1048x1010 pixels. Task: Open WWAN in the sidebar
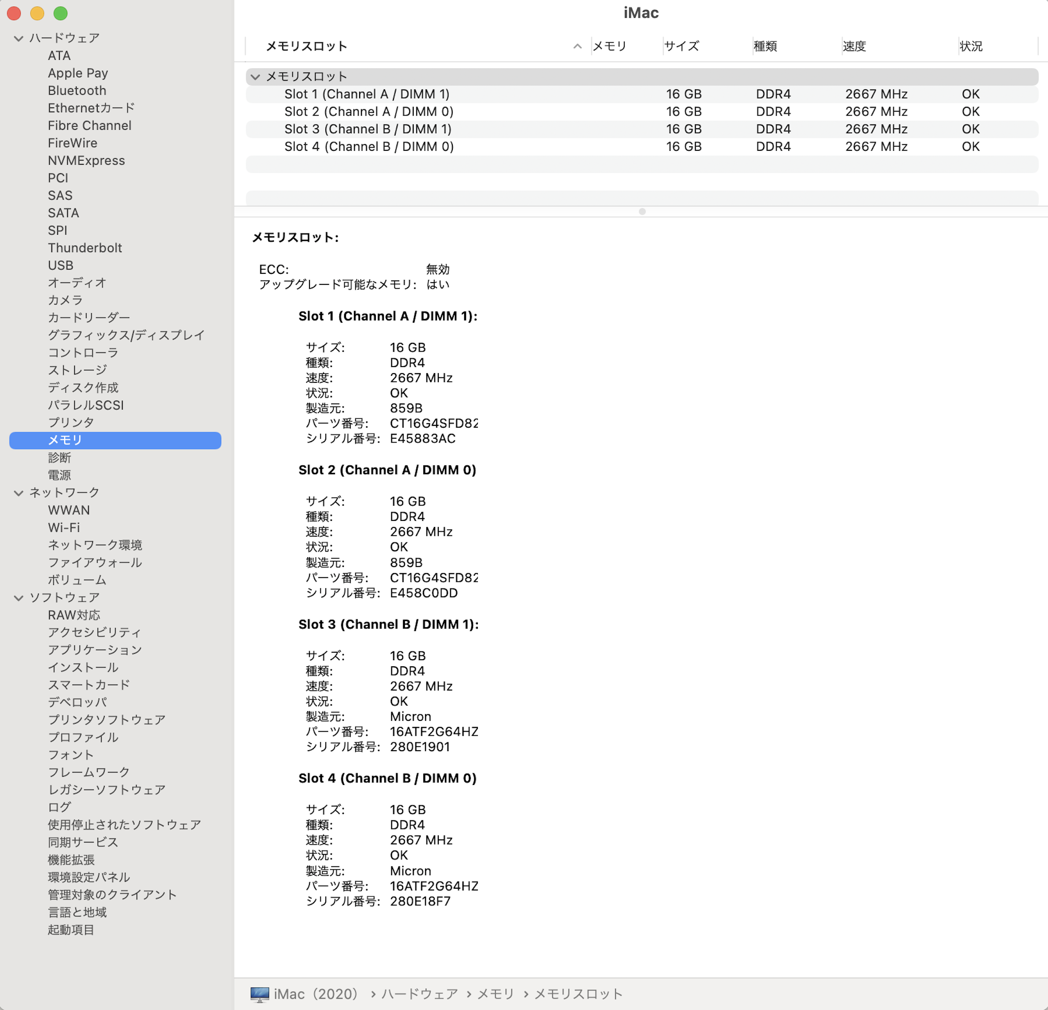69,510
